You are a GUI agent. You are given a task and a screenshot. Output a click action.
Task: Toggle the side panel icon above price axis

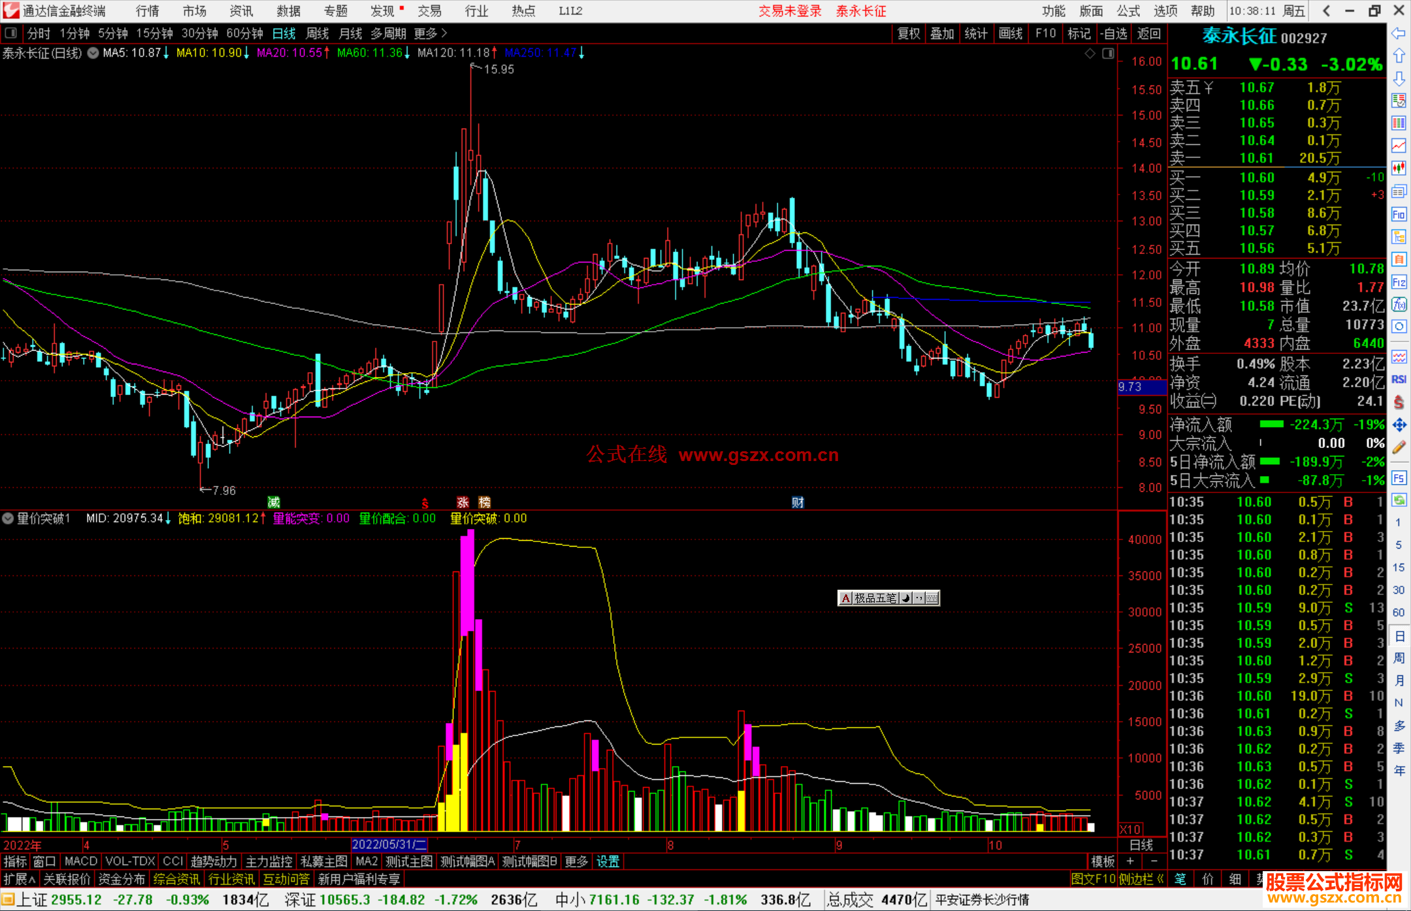point(1108,54)
